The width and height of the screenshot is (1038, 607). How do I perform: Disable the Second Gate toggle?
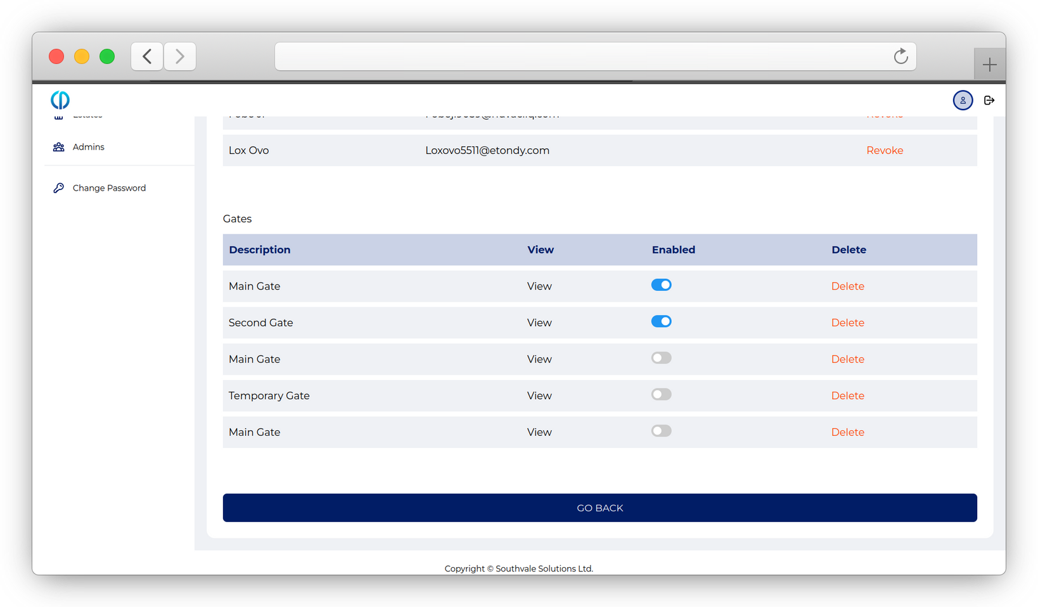click(661, 322)
